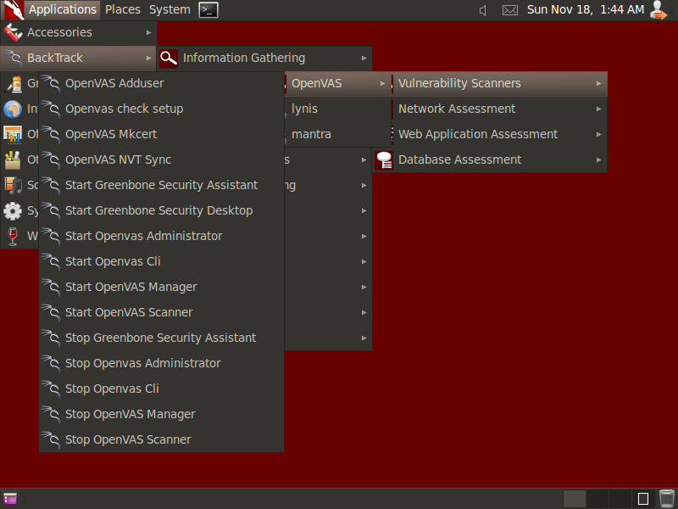Open the Places menu

123,9
